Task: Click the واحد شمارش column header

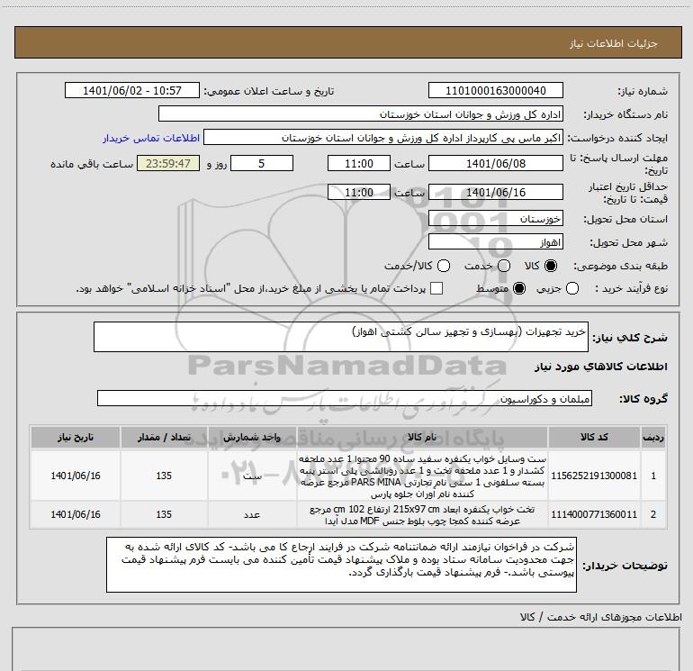Action: [x=252, y=438]
